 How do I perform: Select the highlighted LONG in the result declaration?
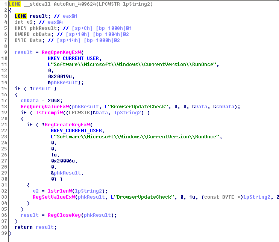pyautogui.click(x=21, y=16)
